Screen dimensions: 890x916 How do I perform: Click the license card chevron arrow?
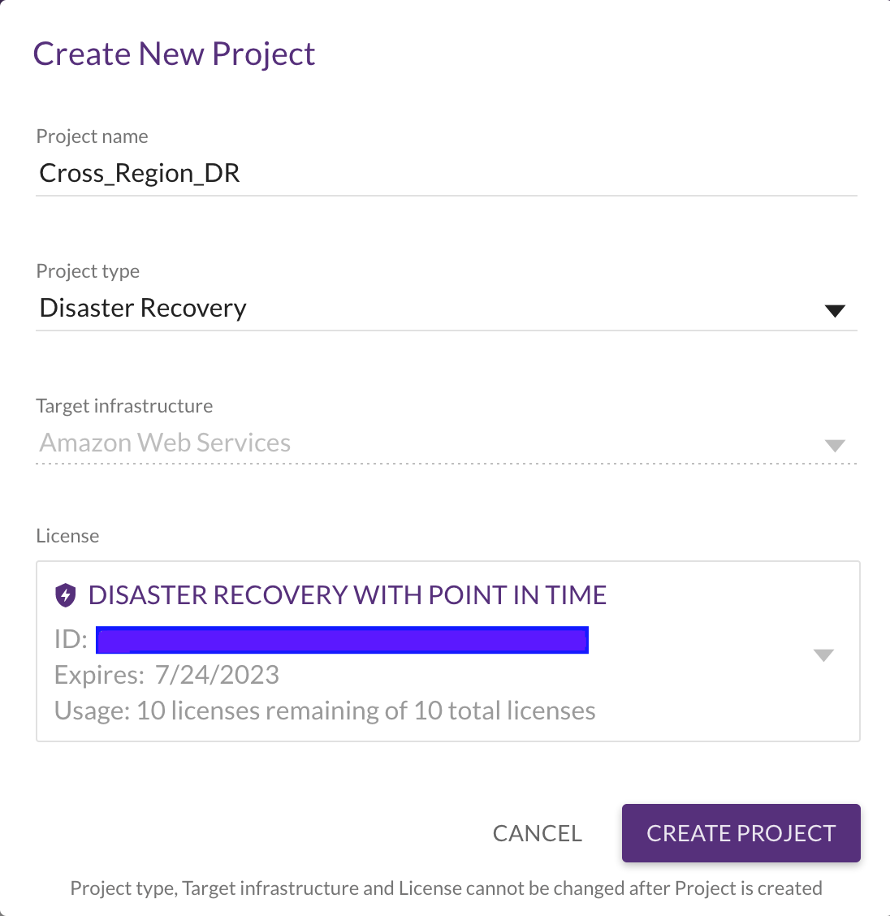824,654
